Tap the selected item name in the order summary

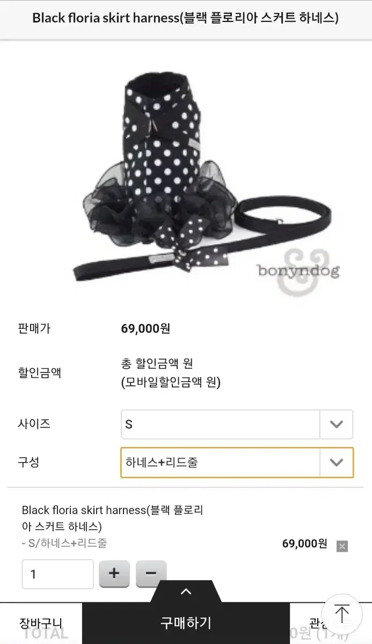point(112,518)
